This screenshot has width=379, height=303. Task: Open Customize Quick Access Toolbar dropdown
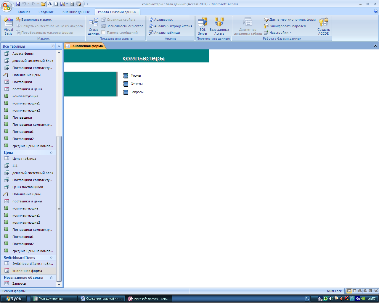pos(87,4)
